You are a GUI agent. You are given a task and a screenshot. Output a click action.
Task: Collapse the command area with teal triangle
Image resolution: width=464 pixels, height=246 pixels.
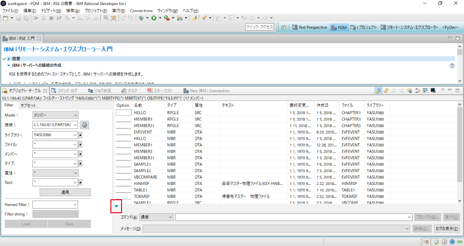coord(116,206)
